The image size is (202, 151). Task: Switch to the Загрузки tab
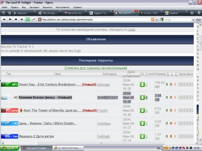point(25,13)
